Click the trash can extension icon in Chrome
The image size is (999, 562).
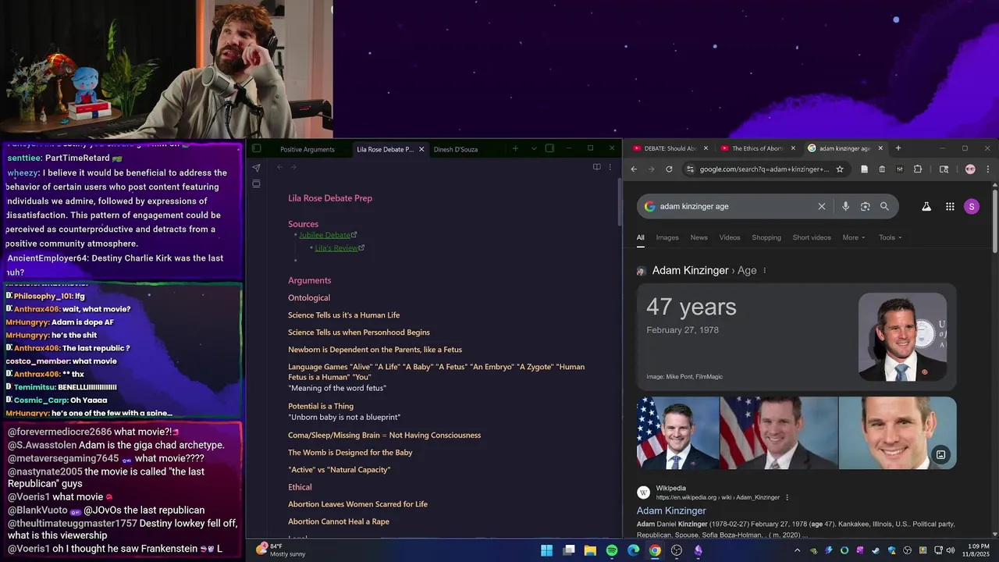click(882, 169)
